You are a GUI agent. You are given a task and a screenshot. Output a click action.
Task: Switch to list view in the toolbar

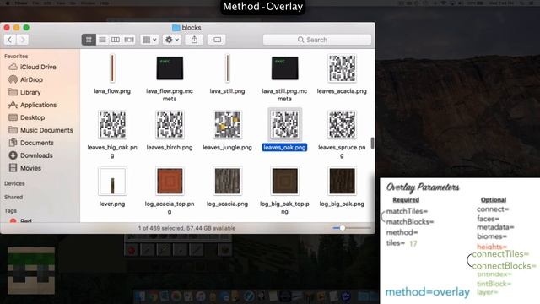pyautogui.click(x=102, y=40)
